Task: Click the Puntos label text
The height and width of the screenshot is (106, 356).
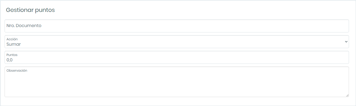Action: click(12, 55)
